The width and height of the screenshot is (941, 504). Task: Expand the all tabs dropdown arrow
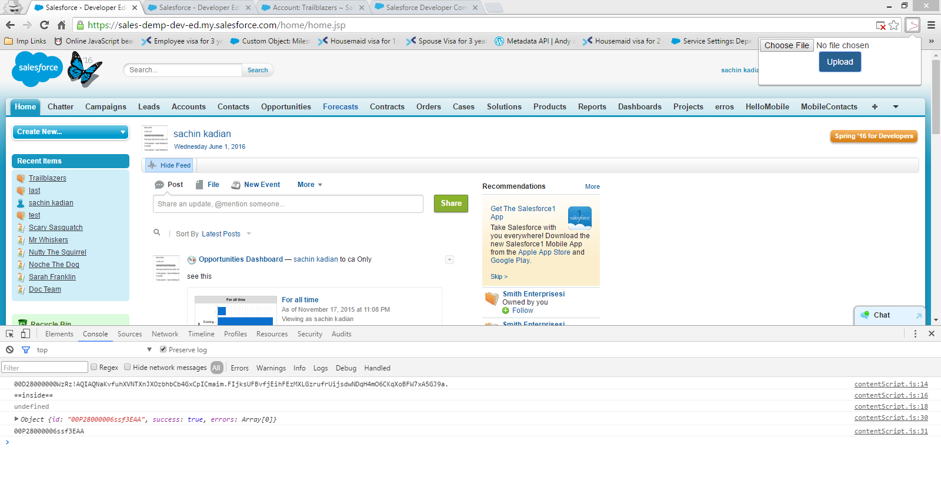[896, 106]
